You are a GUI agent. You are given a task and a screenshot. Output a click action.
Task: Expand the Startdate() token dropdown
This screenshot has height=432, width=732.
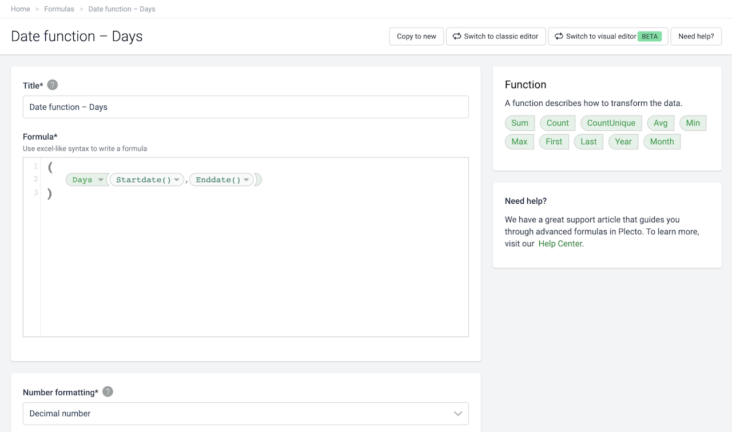(177, 180)
